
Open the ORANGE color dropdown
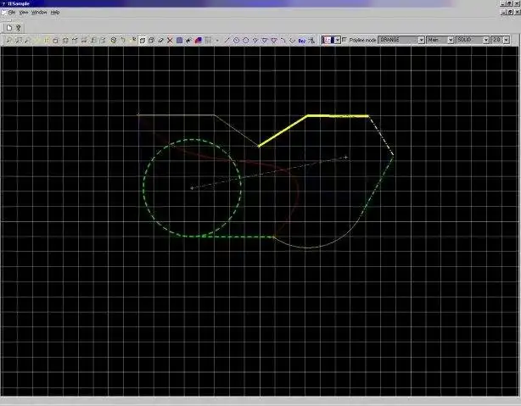pos(421,40)
